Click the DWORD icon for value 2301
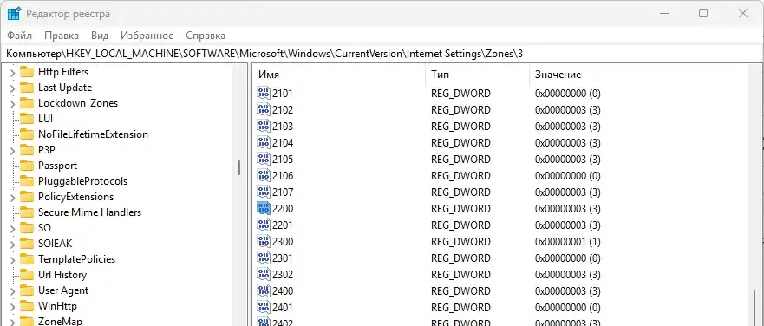Screen dimensions: 764x326 point(263,258)
